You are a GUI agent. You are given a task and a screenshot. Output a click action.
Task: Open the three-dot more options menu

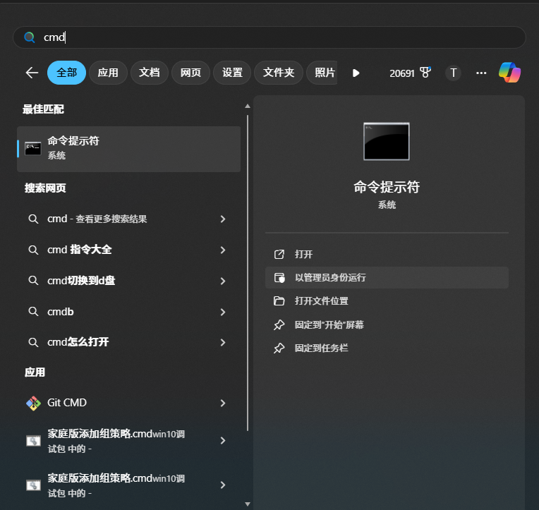pyautogui.click(x=481, y=73)
